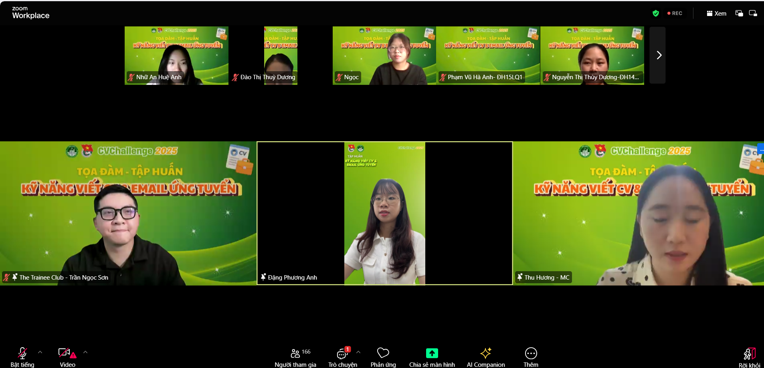Expand chat options arrow beside Trò chuyện

click(358, 352)
